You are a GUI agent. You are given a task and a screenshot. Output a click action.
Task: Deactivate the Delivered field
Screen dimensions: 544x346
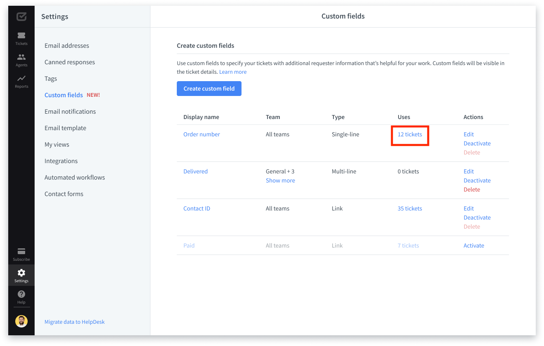(477, 180)
